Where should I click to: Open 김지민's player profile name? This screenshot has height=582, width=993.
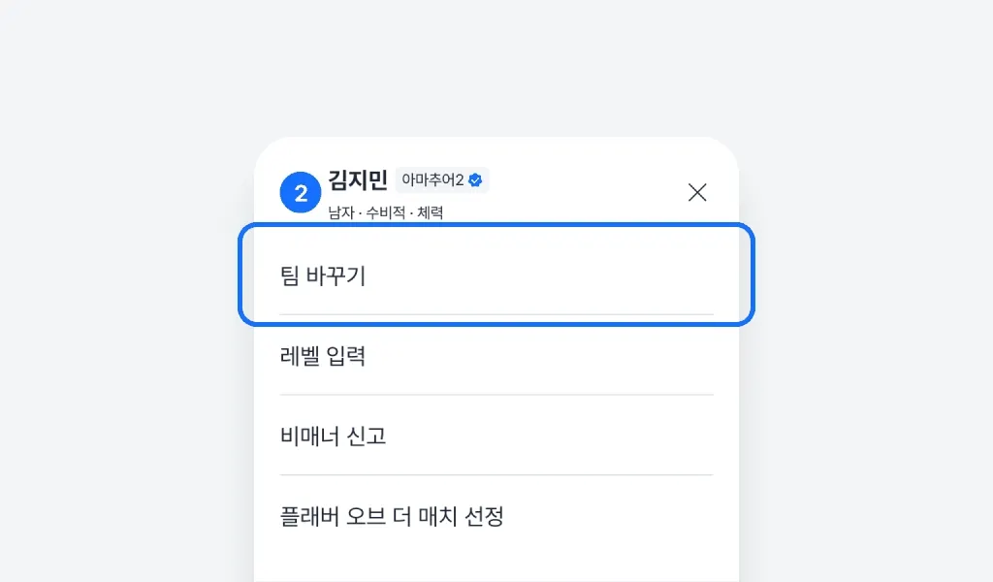pos(358,179)
